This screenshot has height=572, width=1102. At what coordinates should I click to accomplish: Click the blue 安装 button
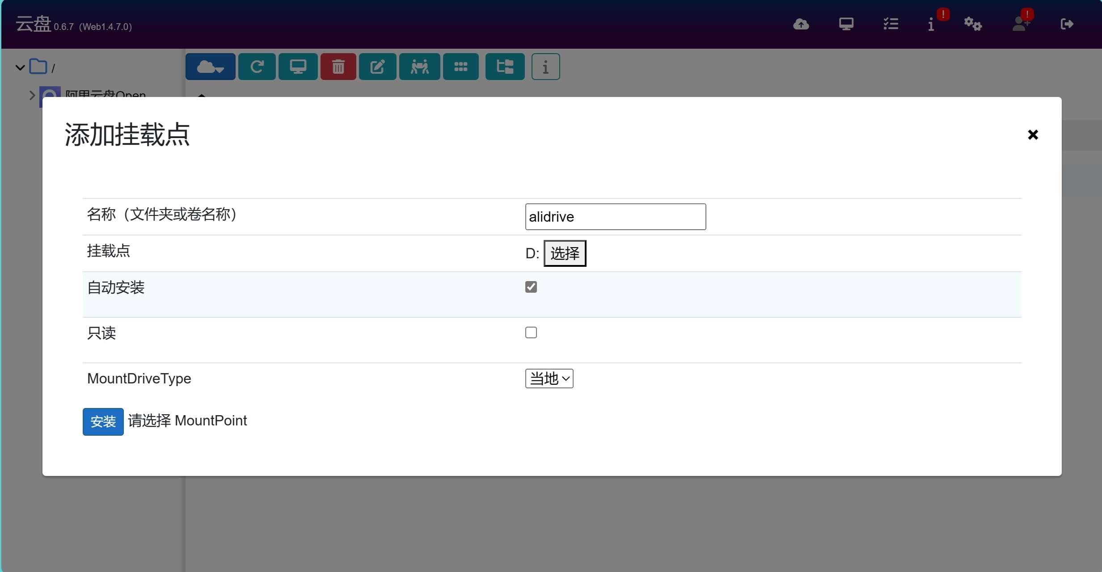click(103, 421)
